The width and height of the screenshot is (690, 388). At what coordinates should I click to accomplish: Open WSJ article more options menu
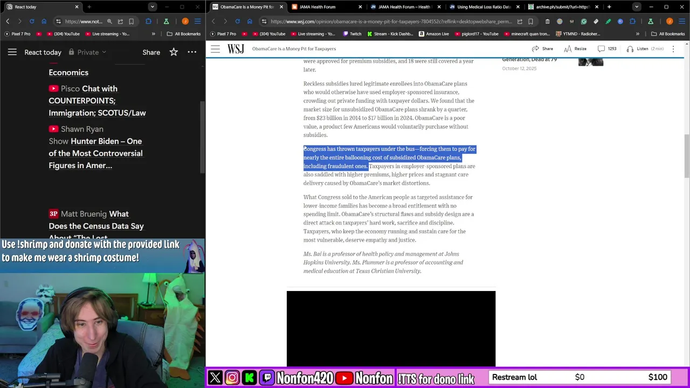[x=673, y=48]
